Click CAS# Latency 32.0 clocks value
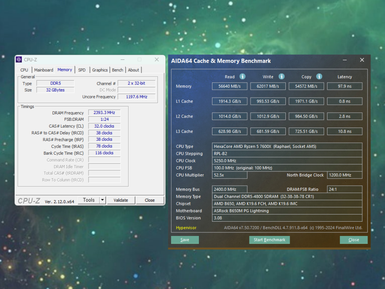 tap(104, 126)
